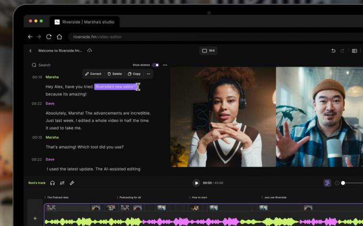
Task: Add a track with the plus button
Action: (35, 218)
